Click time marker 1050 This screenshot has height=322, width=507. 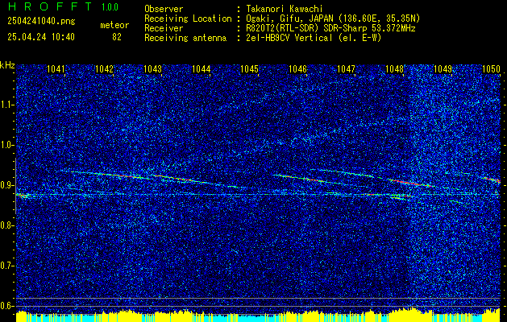tap(491, 69)
